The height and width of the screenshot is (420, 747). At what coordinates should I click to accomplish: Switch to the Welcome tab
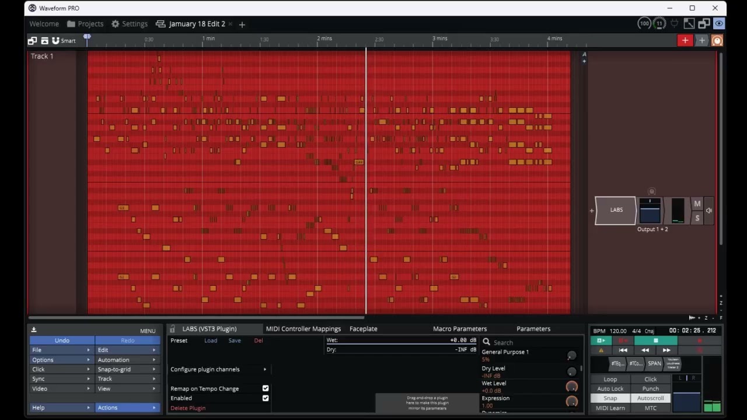click(x=44, y=24)
